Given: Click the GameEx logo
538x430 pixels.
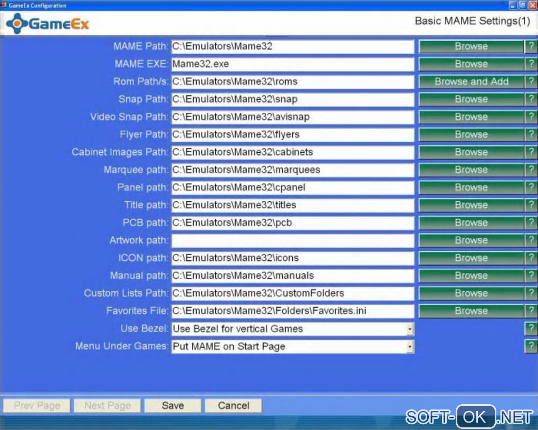Looking at the screenshot, I should click(47, 24).
